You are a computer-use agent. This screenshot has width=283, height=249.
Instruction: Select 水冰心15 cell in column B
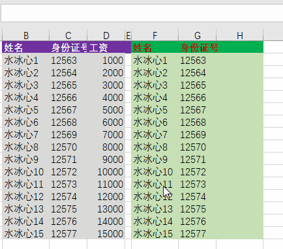[x=26, y=233]
